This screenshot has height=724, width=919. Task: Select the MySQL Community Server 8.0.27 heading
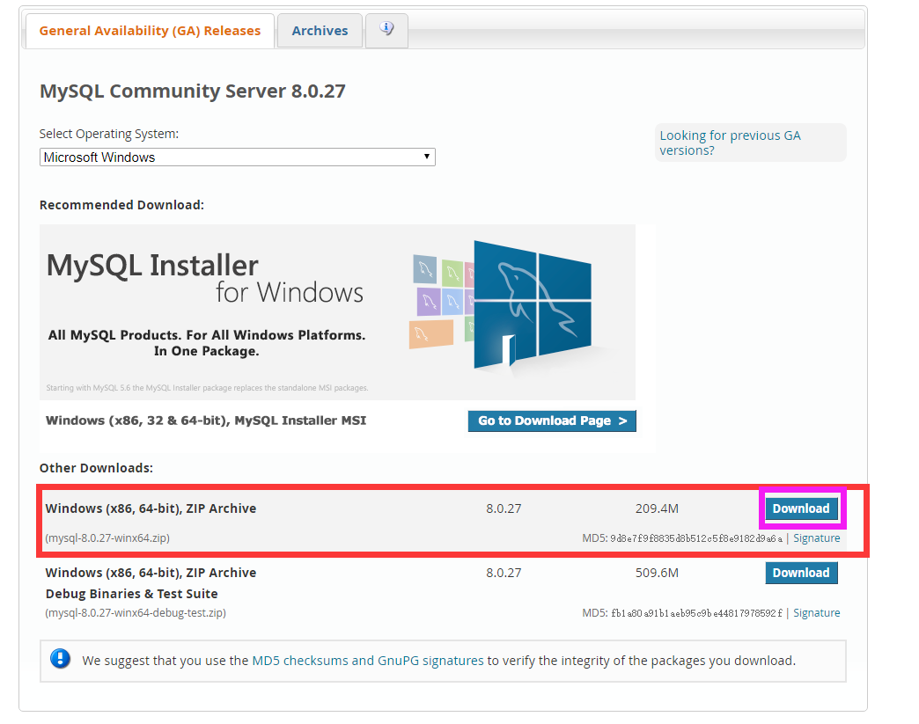(x=192, y=91)
